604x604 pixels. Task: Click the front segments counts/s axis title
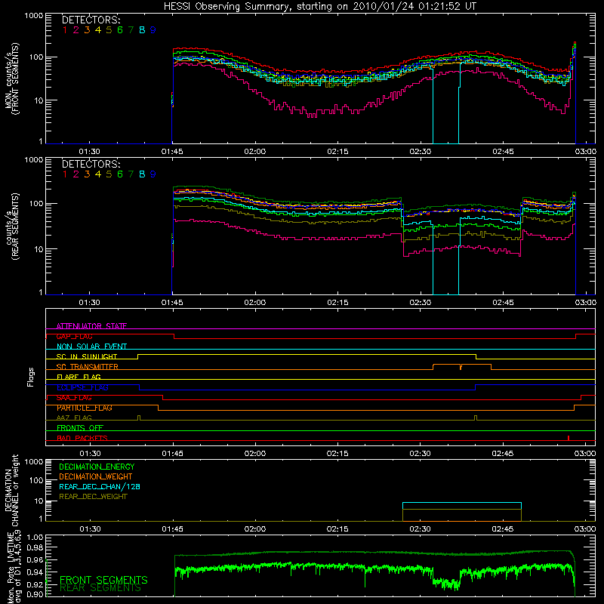(x=12, y=79)
